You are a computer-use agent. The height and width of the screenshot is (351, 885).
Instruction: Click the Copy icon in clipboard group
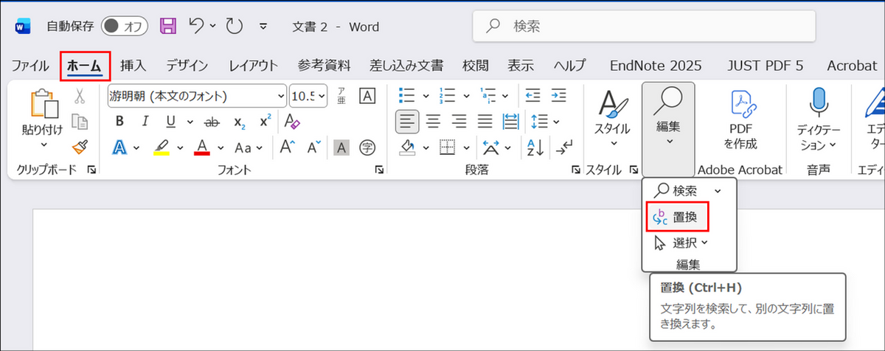pyautogui.click(x=80, y=122)
